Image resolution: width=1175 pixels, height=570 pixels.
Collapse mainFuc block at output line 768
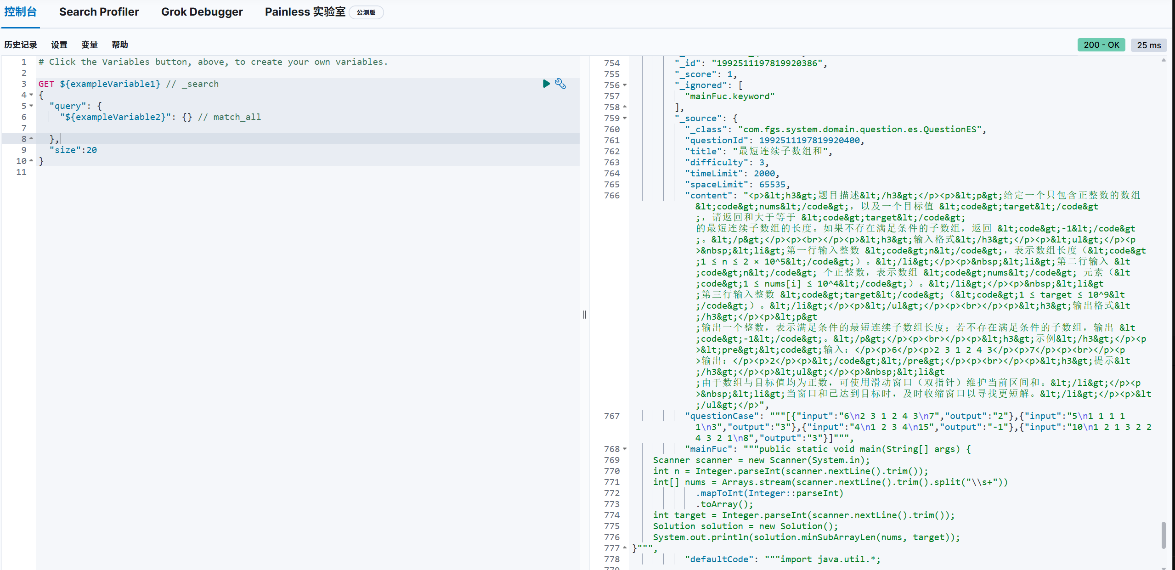tap(625, 449)
